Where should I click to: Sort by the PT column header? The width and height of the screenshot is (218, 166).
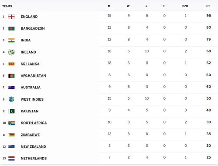[x=208, y=6]
